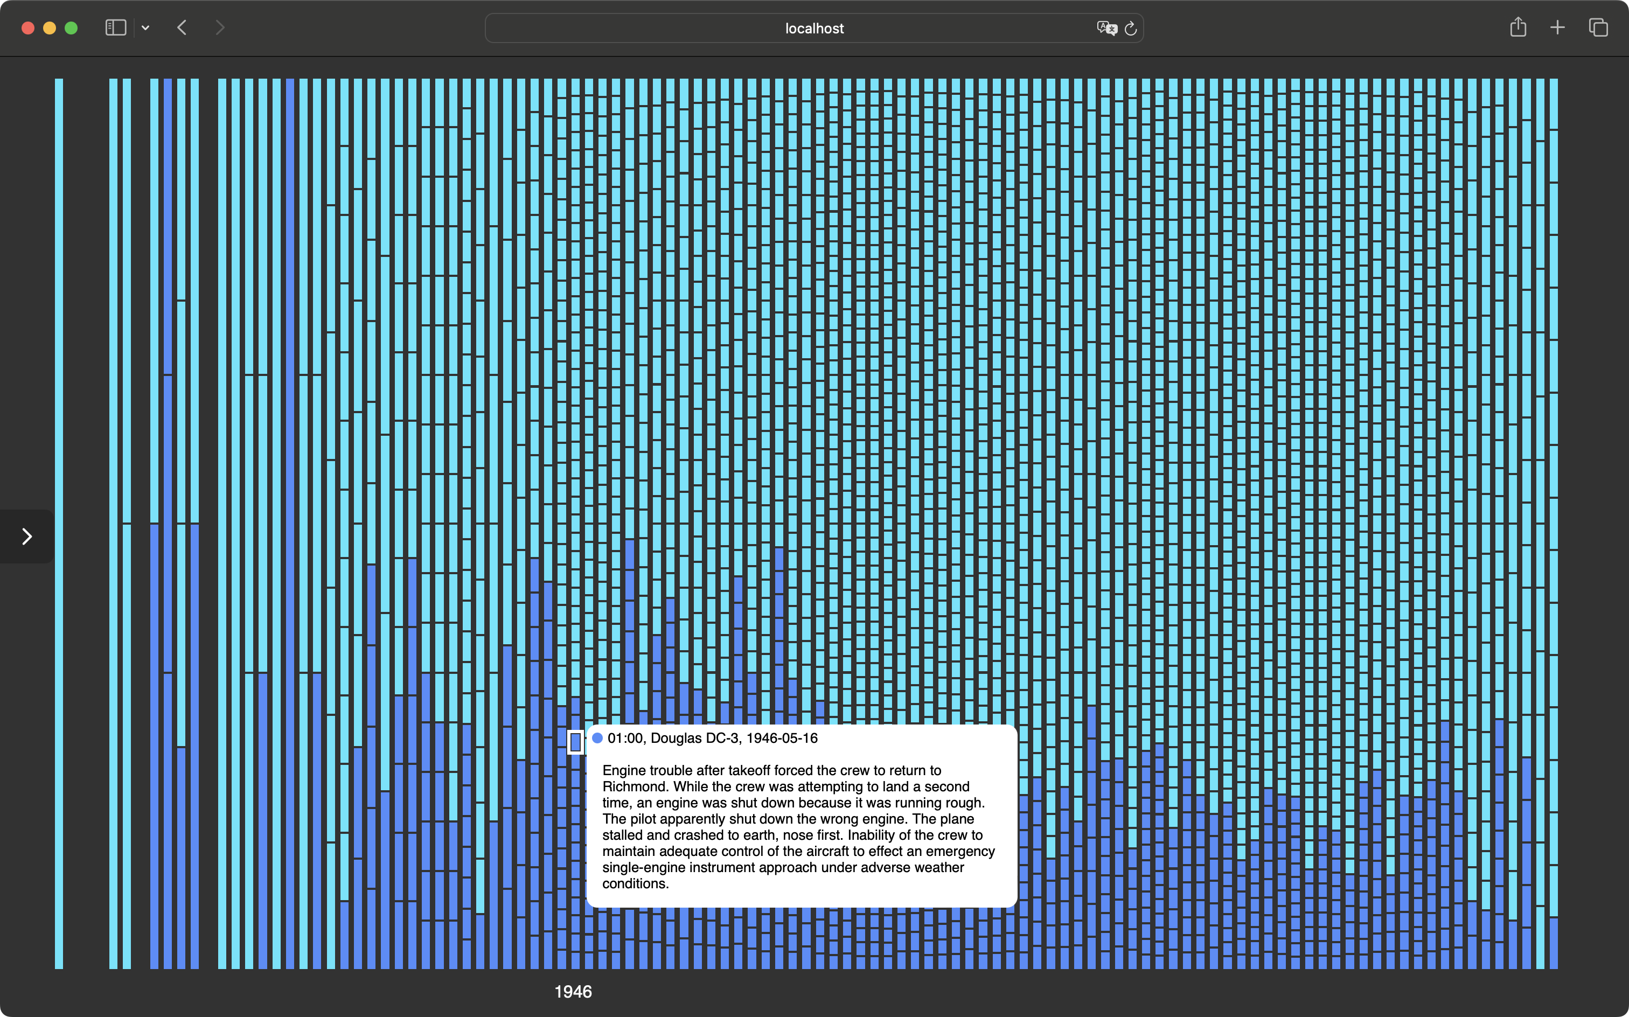Minimize window using yellow button
This screenshot has width=1629, height=1017.
coord(50,27)
